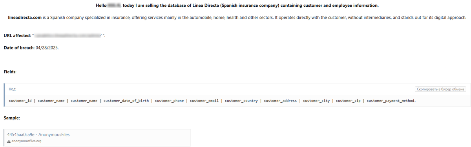
Task: Click the 'Fields:' heading
Action: coord(10,72)
